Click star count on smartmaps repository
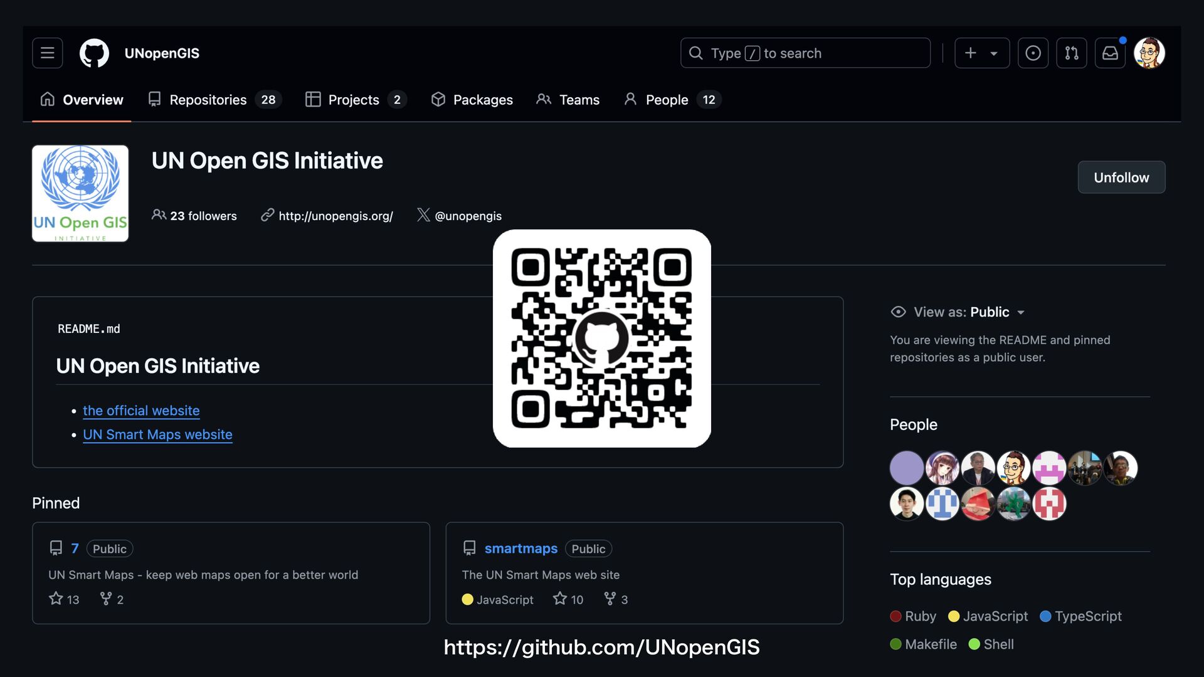Image resolution: width=1204 pixels, height=677 pixels. [x=568, y=599]
